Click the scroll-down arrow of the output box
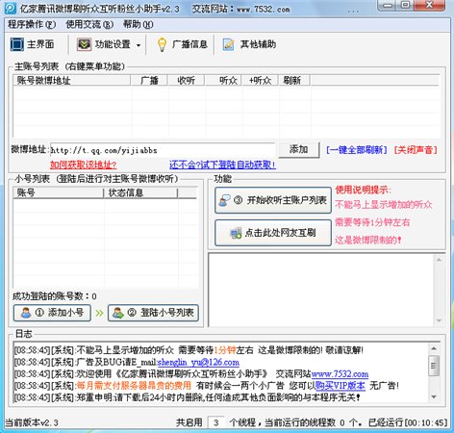454x433 pixels. tap(439, 320)
